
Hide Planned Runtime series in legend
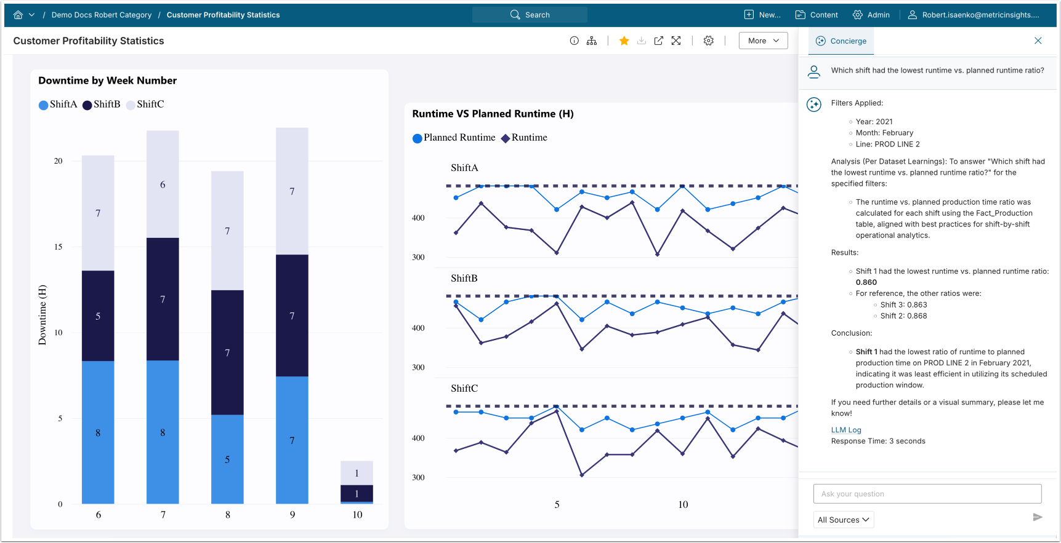454,138
